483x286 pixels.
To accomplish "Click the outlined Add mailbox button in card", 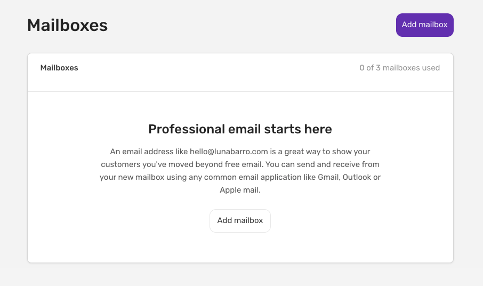I will [x=240, y=221].
